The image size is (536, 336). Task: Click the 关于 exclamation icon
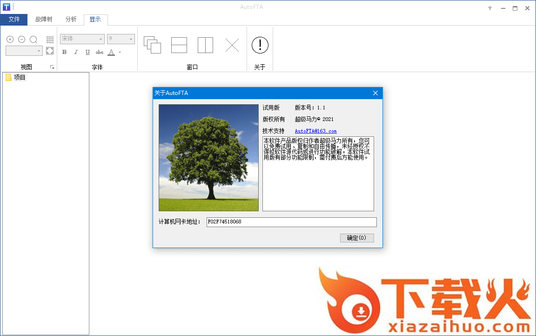coord(260,45)
